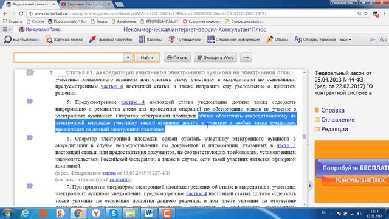This screenshot has width=389, height=219.
Task: Open the АГРОМЕХАНИЗАЦИЯ bookmark
Action: (159, 21)
